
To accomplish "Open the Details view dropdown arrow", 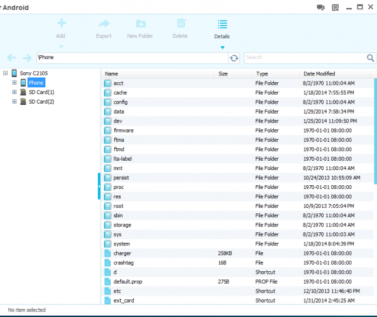I will [x=222, y=48].
